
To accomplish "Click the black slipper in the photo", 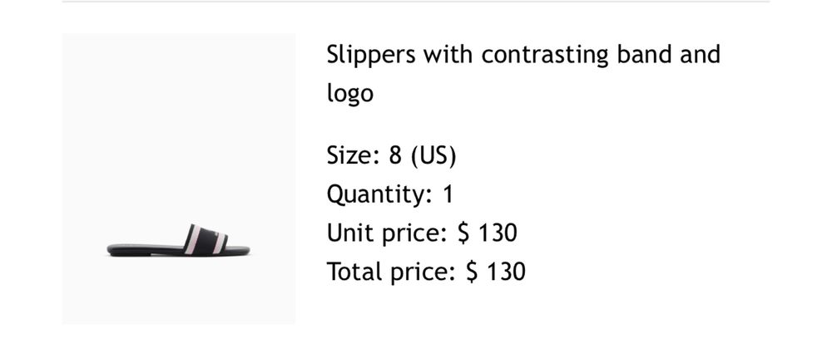I will (178, 241).
